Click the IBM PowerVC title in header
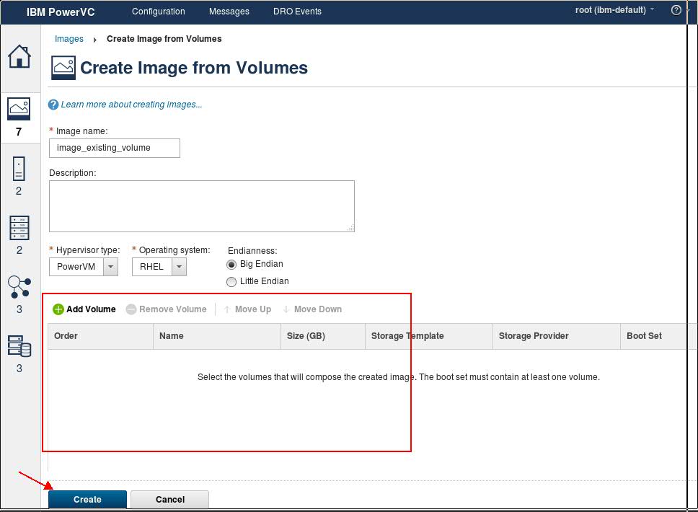The width and height of the screenshot is (698, 512). 61,12
